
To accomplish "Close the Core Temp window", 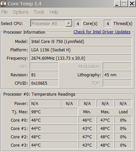I will pyautogui.click(x=132, y=4).
